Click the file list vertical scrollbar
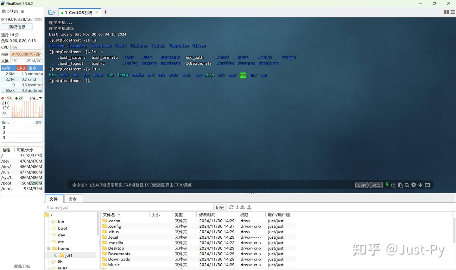456x270 pixels. [454, 230]
